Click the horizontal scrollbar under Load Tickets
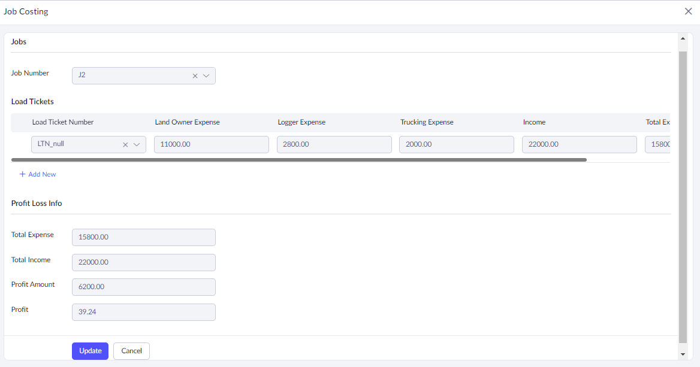The image size is (700, 367). pyautogui.click(x=298, y=160)
